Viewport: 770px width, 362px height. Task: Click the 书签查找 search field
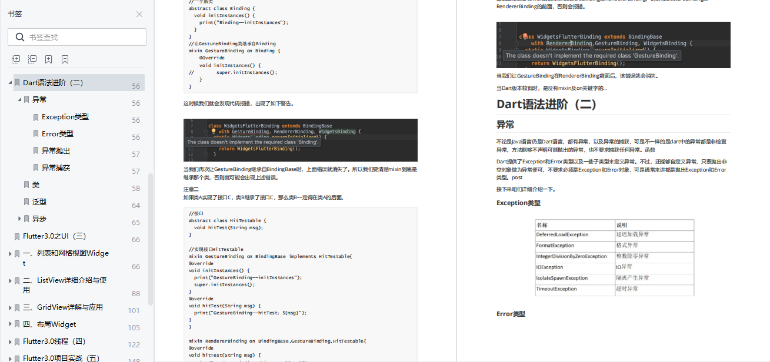coord(77,37)
